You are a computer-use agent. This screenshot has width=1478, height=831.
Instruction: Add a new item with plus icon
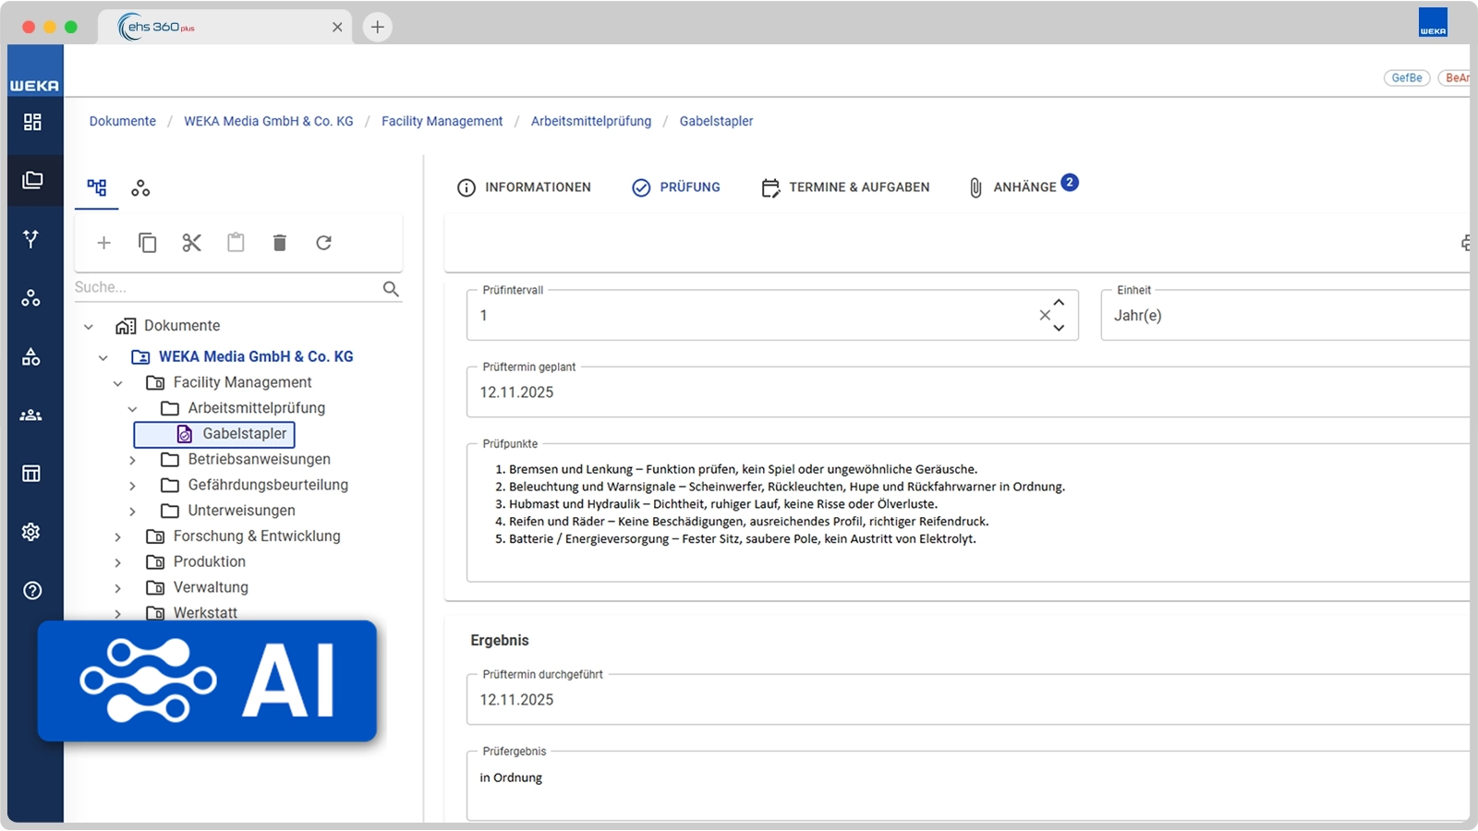tap(104, 243)
